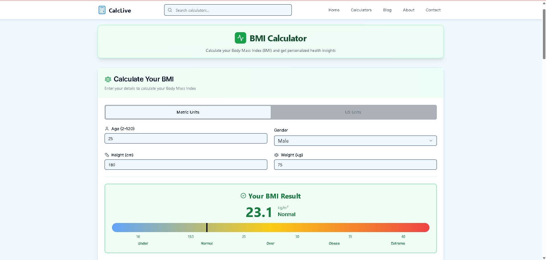Image resolution: width=546 pixels, height=260 pixels.
Task: Click the Under category label
Action: click(143, 243)
